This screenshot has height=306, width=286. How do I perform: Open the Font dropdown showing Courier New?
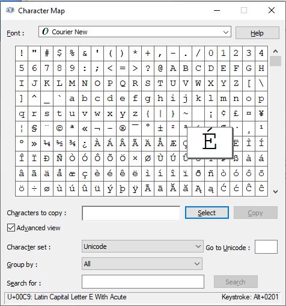(x=135, y=32)
